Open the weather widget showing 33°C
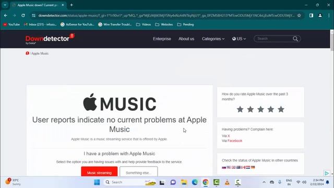The image size is (334, 188). 13,182
